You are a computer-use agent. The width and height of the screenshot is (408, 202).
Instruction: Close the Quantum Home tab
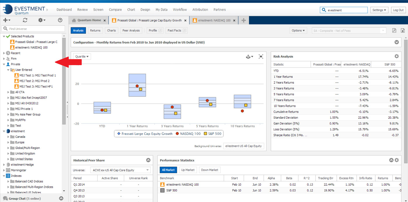pyautogui.click(x=105, y=20)
